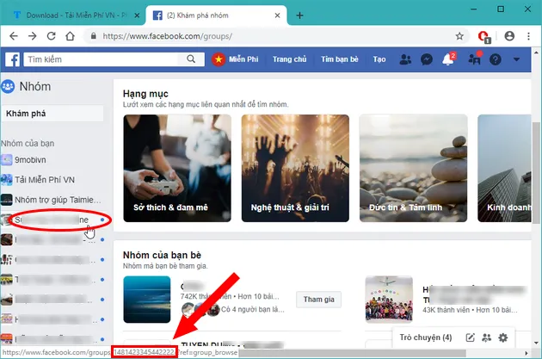Go to Trang chủ

289,59
